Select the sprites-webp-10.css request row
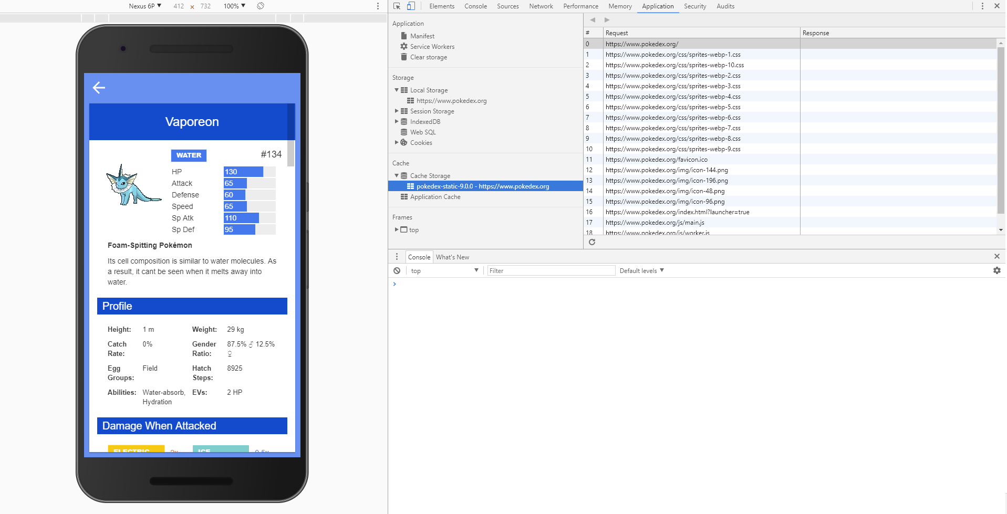Screen dimensions: 1007x514 point(790,65)
